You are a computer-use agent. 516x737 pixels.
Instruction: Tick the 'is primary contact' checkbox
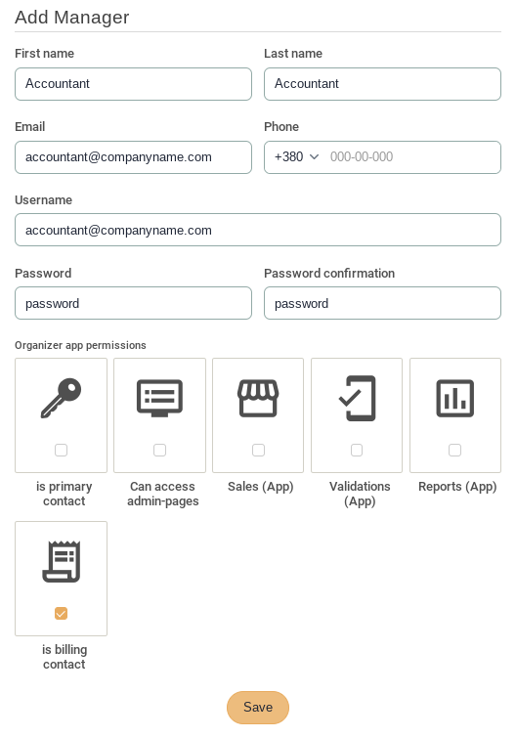[x=62, y=450]
